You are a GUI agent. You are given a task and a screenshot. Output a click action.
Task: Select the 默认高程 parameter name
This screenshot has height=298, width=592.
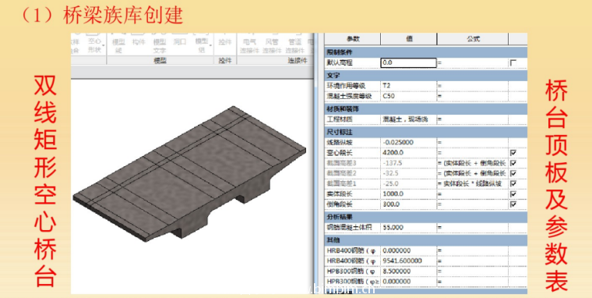click(340, 62)
